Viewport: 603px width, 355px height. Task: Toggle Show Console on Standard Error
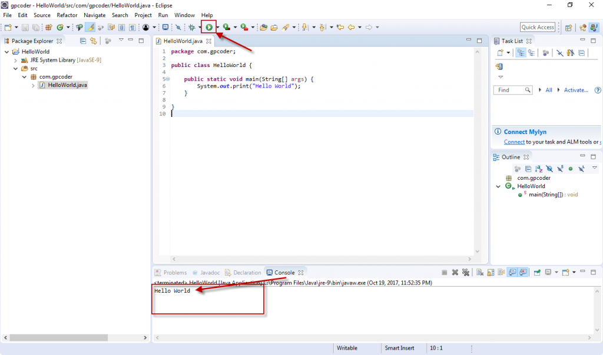coord(523,273)
